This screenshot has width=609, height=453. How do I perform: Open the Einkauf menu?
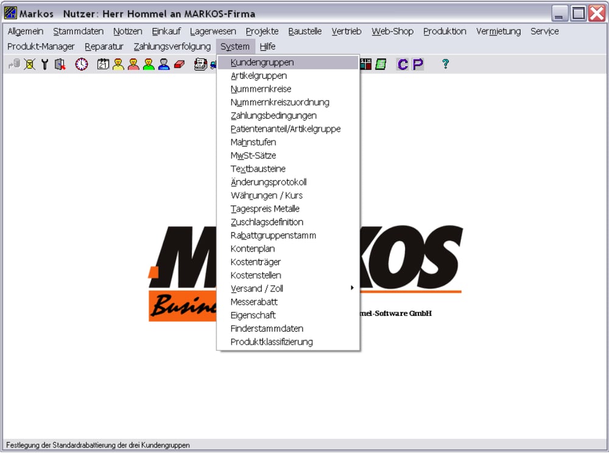tap(166, 32)
